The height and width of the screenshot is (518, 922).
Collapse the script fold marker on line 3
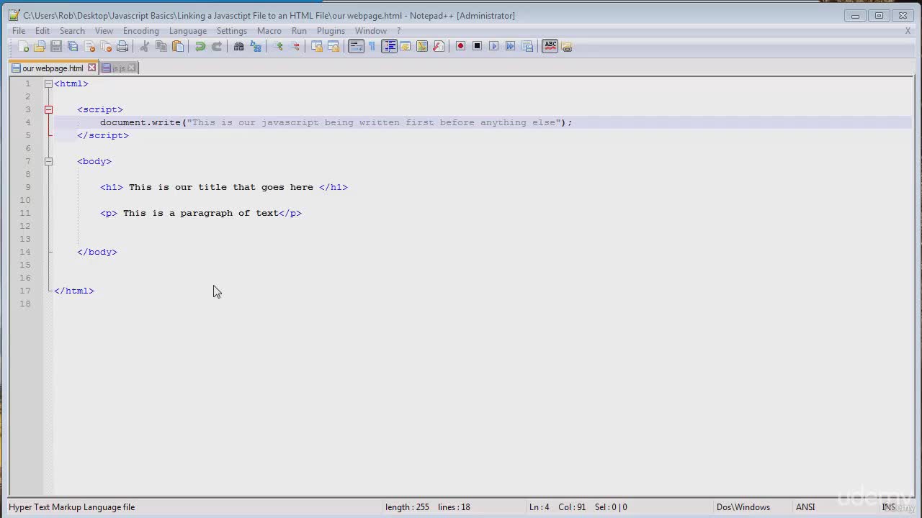coord(48,109)
